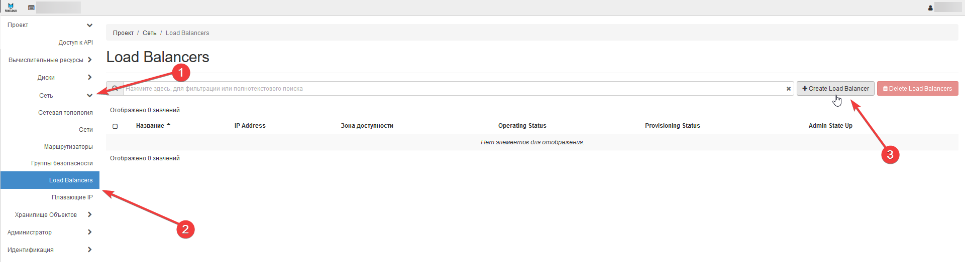Click the Foxcloud logo icon
Screen dimensions: 965x262
coord(11,8)
